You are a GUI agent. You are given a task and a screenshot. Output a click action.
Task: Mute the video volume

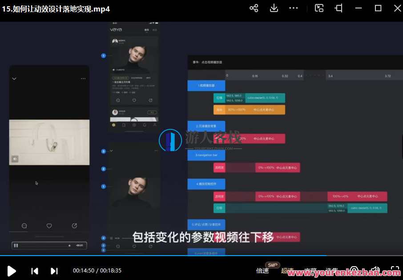376,270
